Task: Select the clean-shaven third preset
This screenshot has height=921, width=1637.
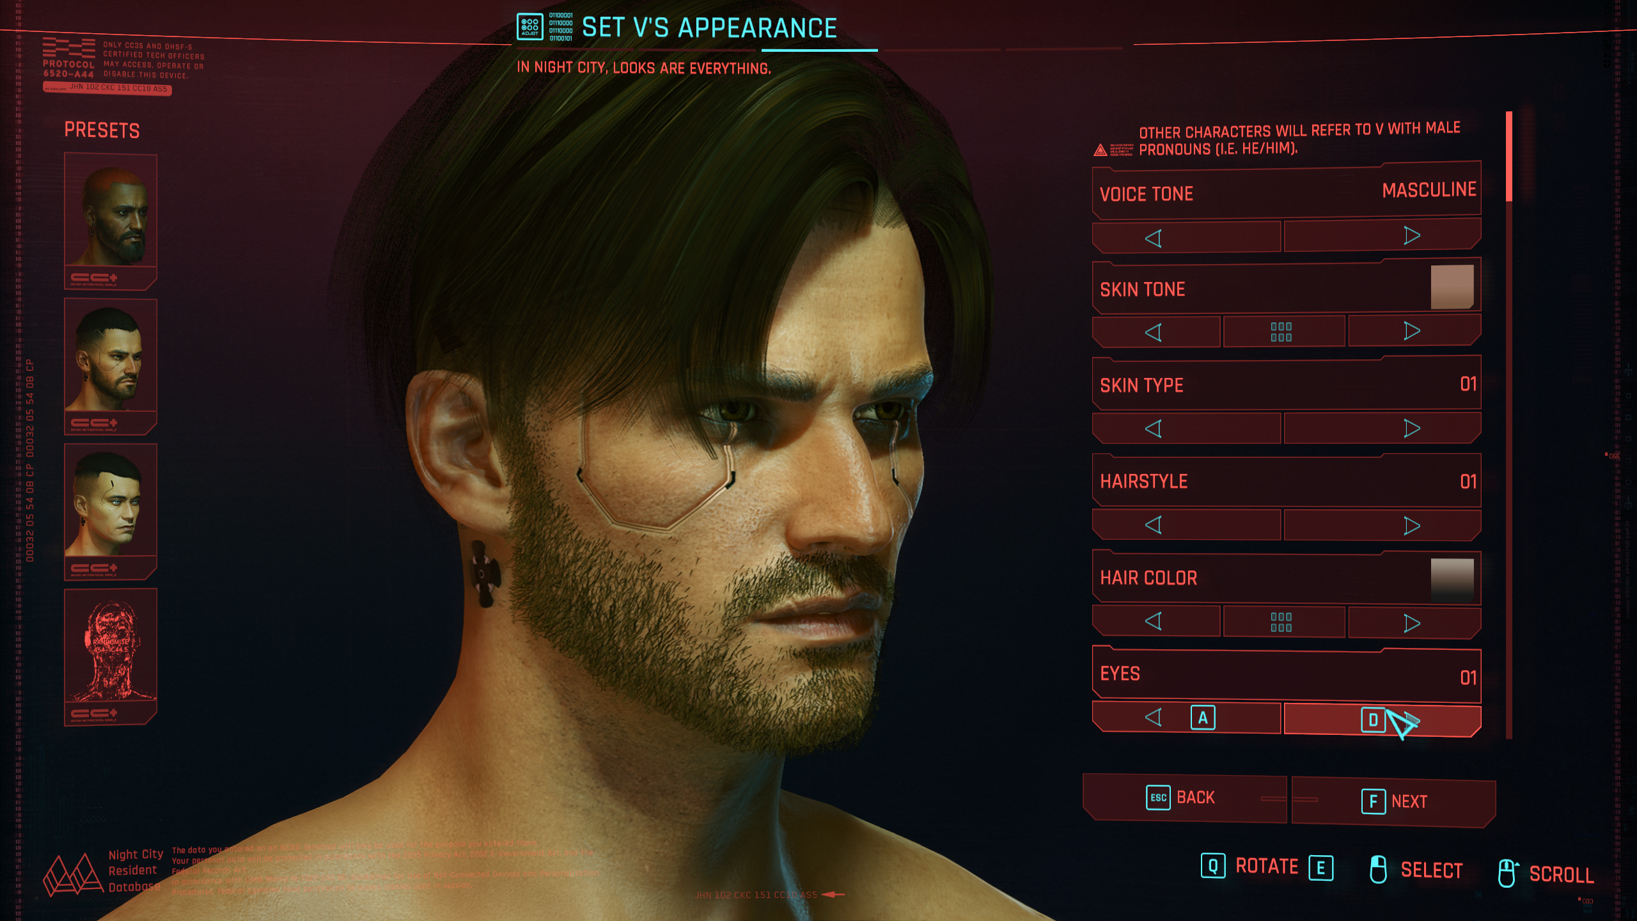Action: (111, 512)
